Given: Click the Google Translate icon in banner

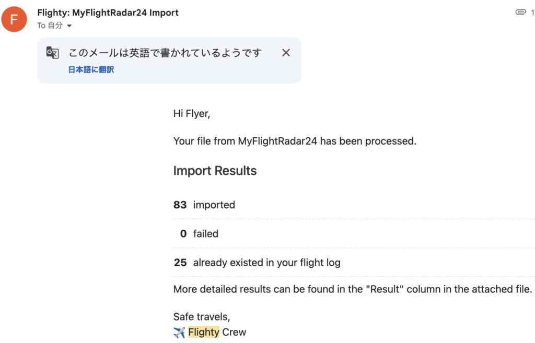Looking at the screenshot, I should tap(52, 53).
